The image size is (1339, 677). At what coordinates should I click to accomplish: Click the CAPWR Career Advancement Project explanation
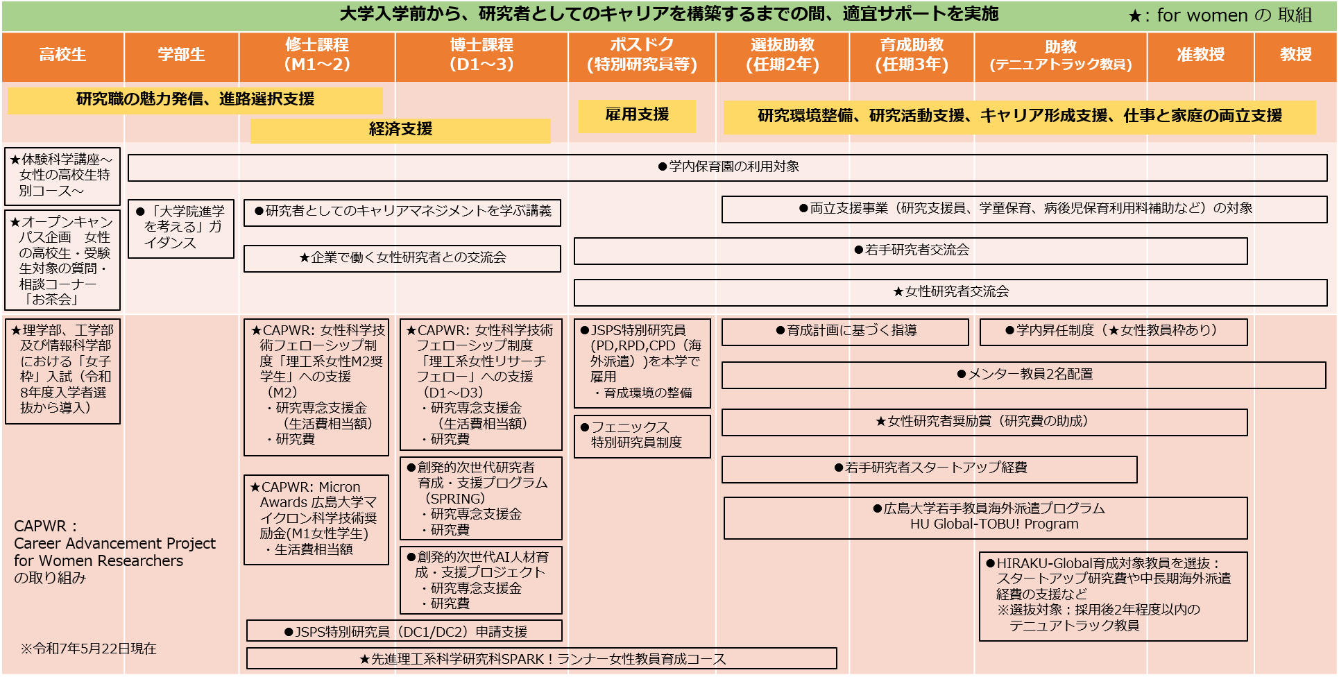[114, 552]
